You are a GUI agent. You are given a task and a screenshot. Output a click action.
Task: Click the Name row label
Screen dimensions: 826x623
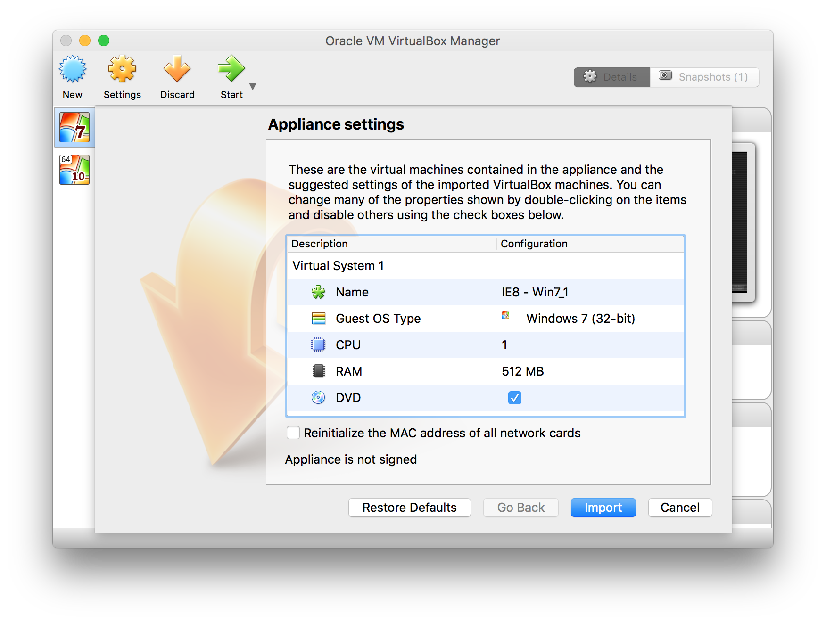tap(352, 292)
